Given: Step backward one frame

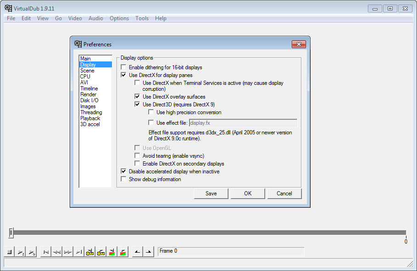Looking at the screenshot, I should pos(57,252).
